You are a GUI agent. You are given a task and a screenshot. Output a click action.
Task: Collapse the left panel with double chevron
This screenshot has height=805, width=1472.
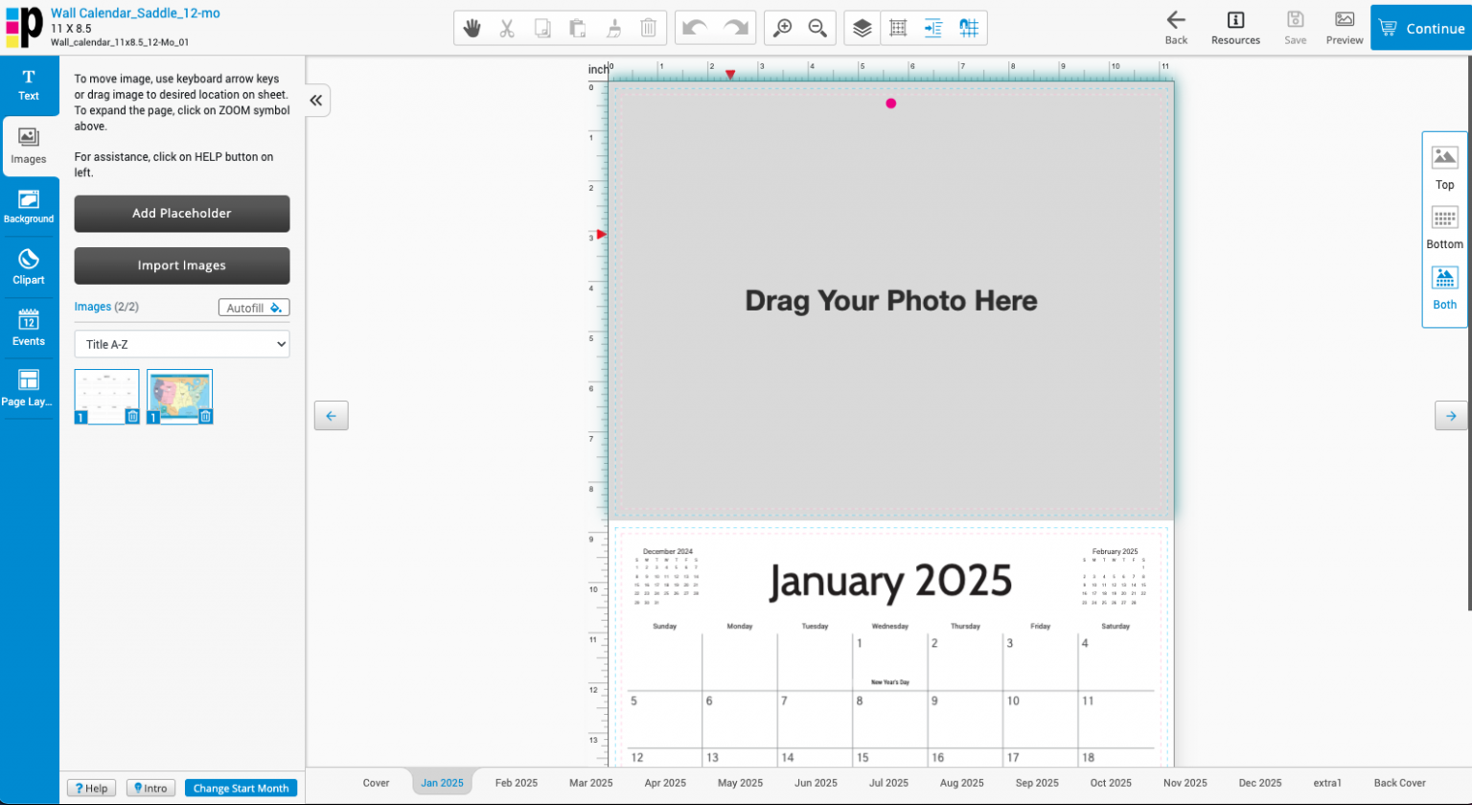316,101
